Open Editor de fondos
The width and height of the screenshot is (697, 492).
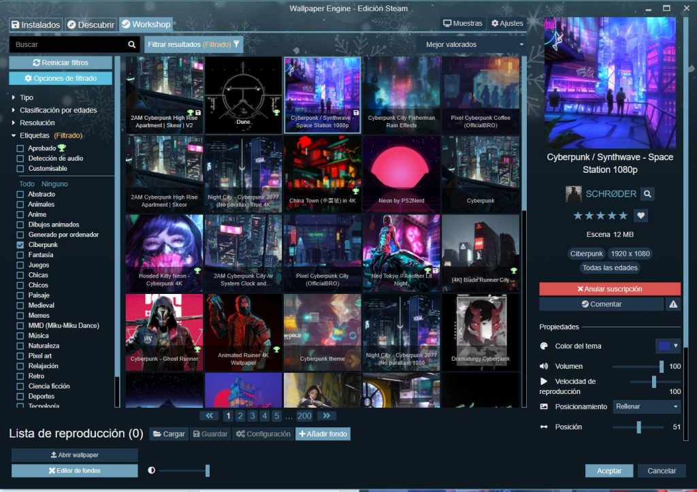click(75, 470)
